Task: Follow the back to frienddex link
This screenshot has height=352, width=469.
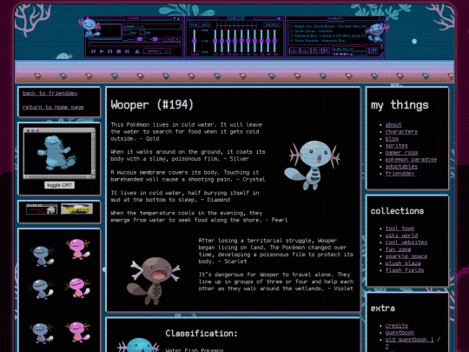Action: coord(50,93)
